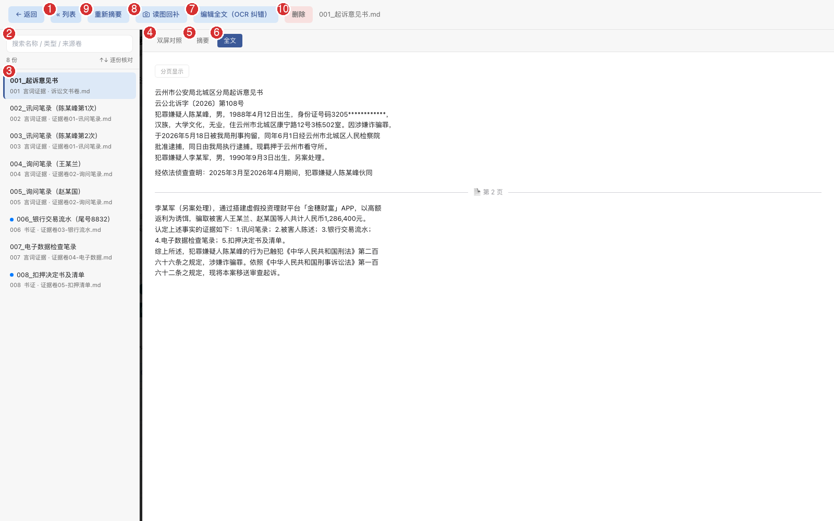Open 005_询问笔录（赵某国）
The height and width of the screenshot is (521, 834).
pos(69,196)
